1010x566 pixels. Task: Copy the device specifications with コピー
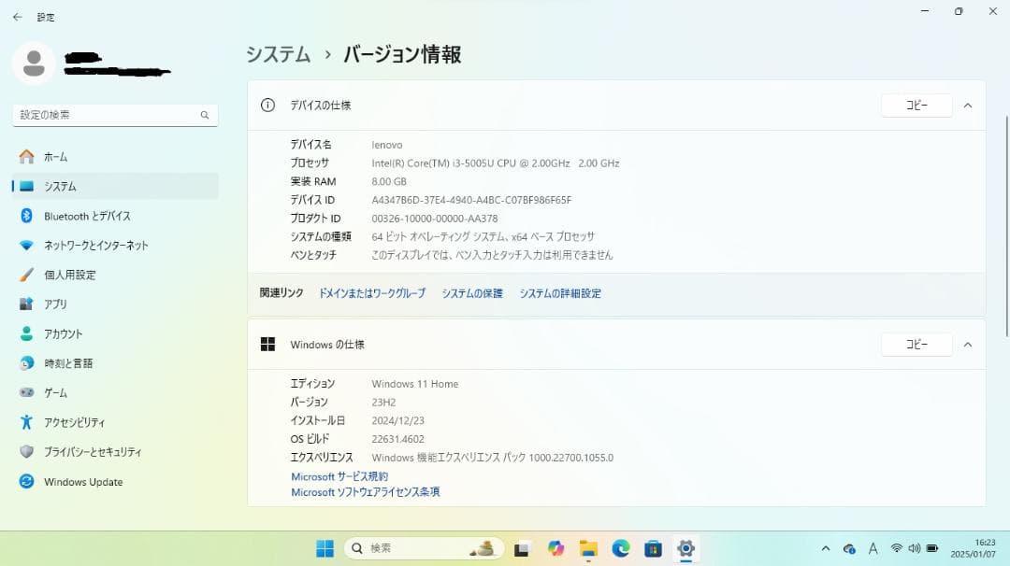[916, 105]
